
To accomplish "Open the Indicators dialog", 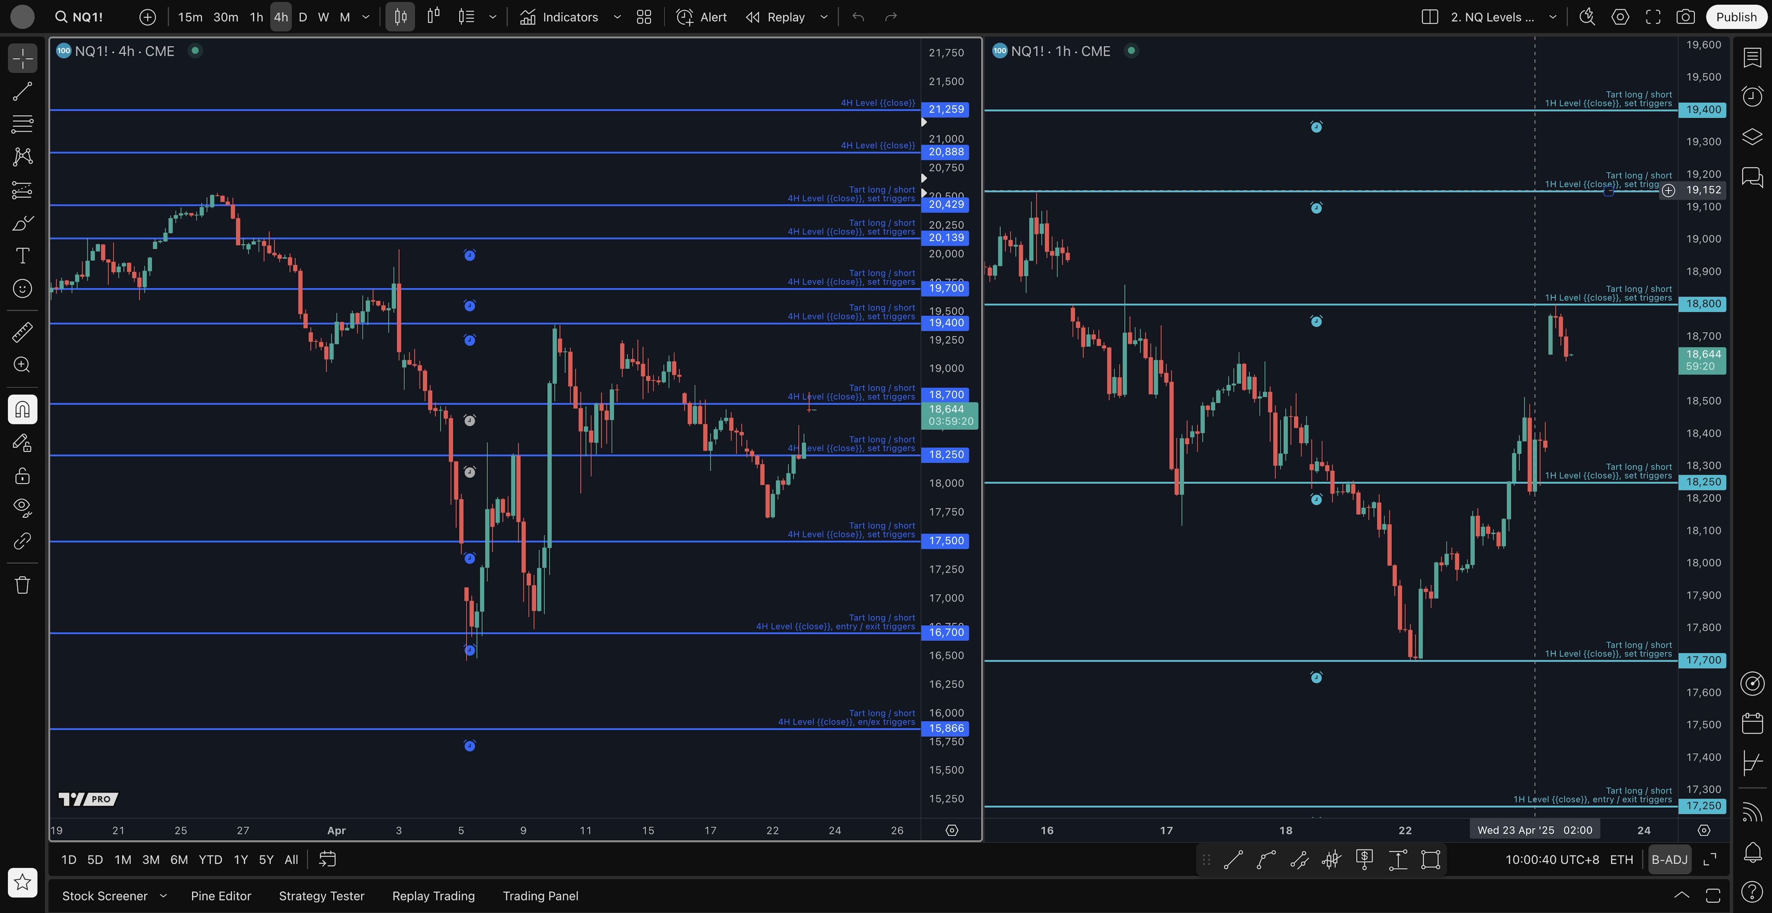I will (x=558, y=17).
